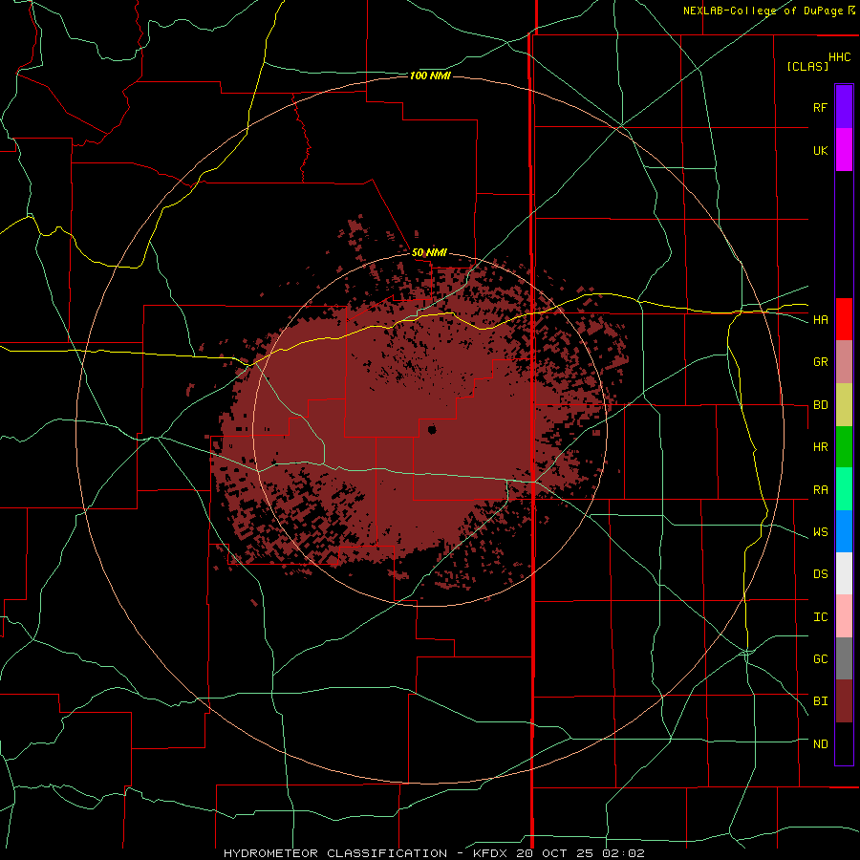Click the dark green HR swatch
This screenshot has width=860, height=860.
(844, 447)
